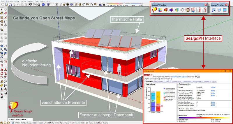Open Model Info with blue 'i' icon
Image resolution: width=233 pixels, height=124 pixels.
[x=43, y=5]
